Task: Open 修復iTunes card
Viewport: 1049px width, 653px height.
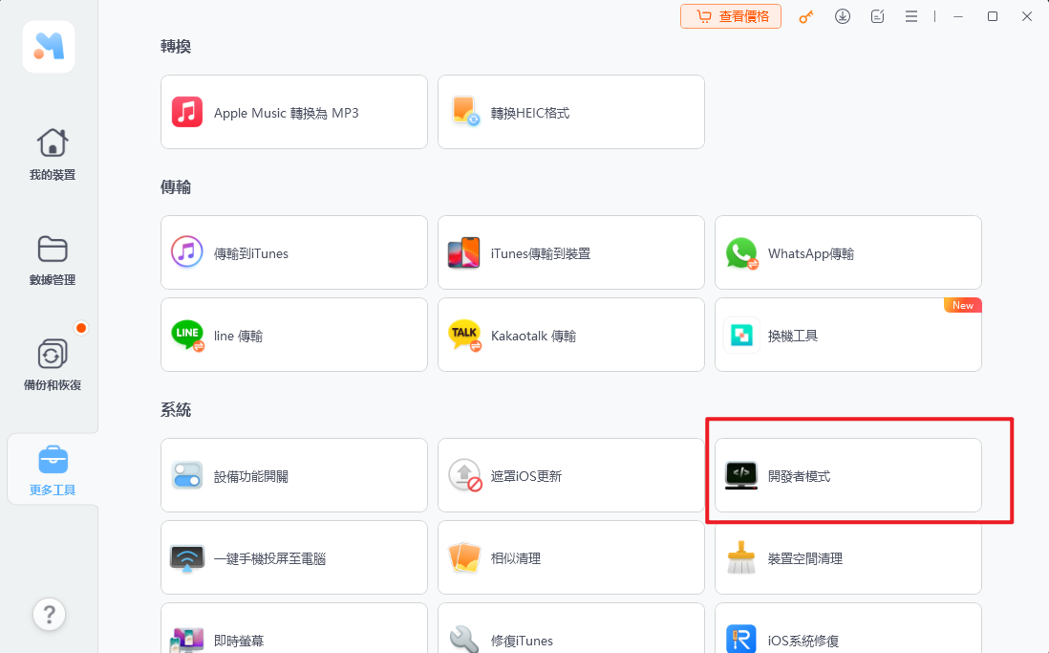Action: (571, 628)
